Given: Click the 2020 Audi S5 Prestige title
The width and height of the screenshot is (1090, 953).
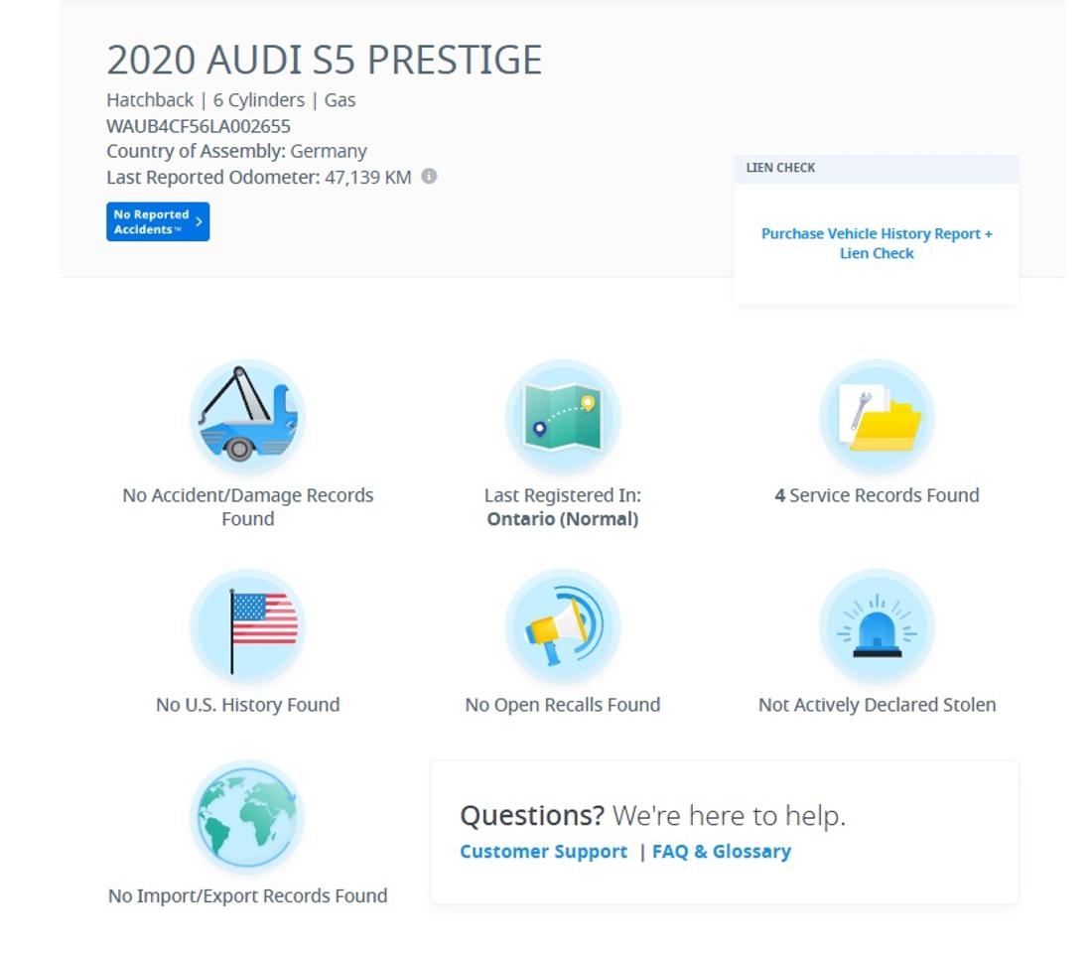Looking at the screenshot, I should (324, 60).
